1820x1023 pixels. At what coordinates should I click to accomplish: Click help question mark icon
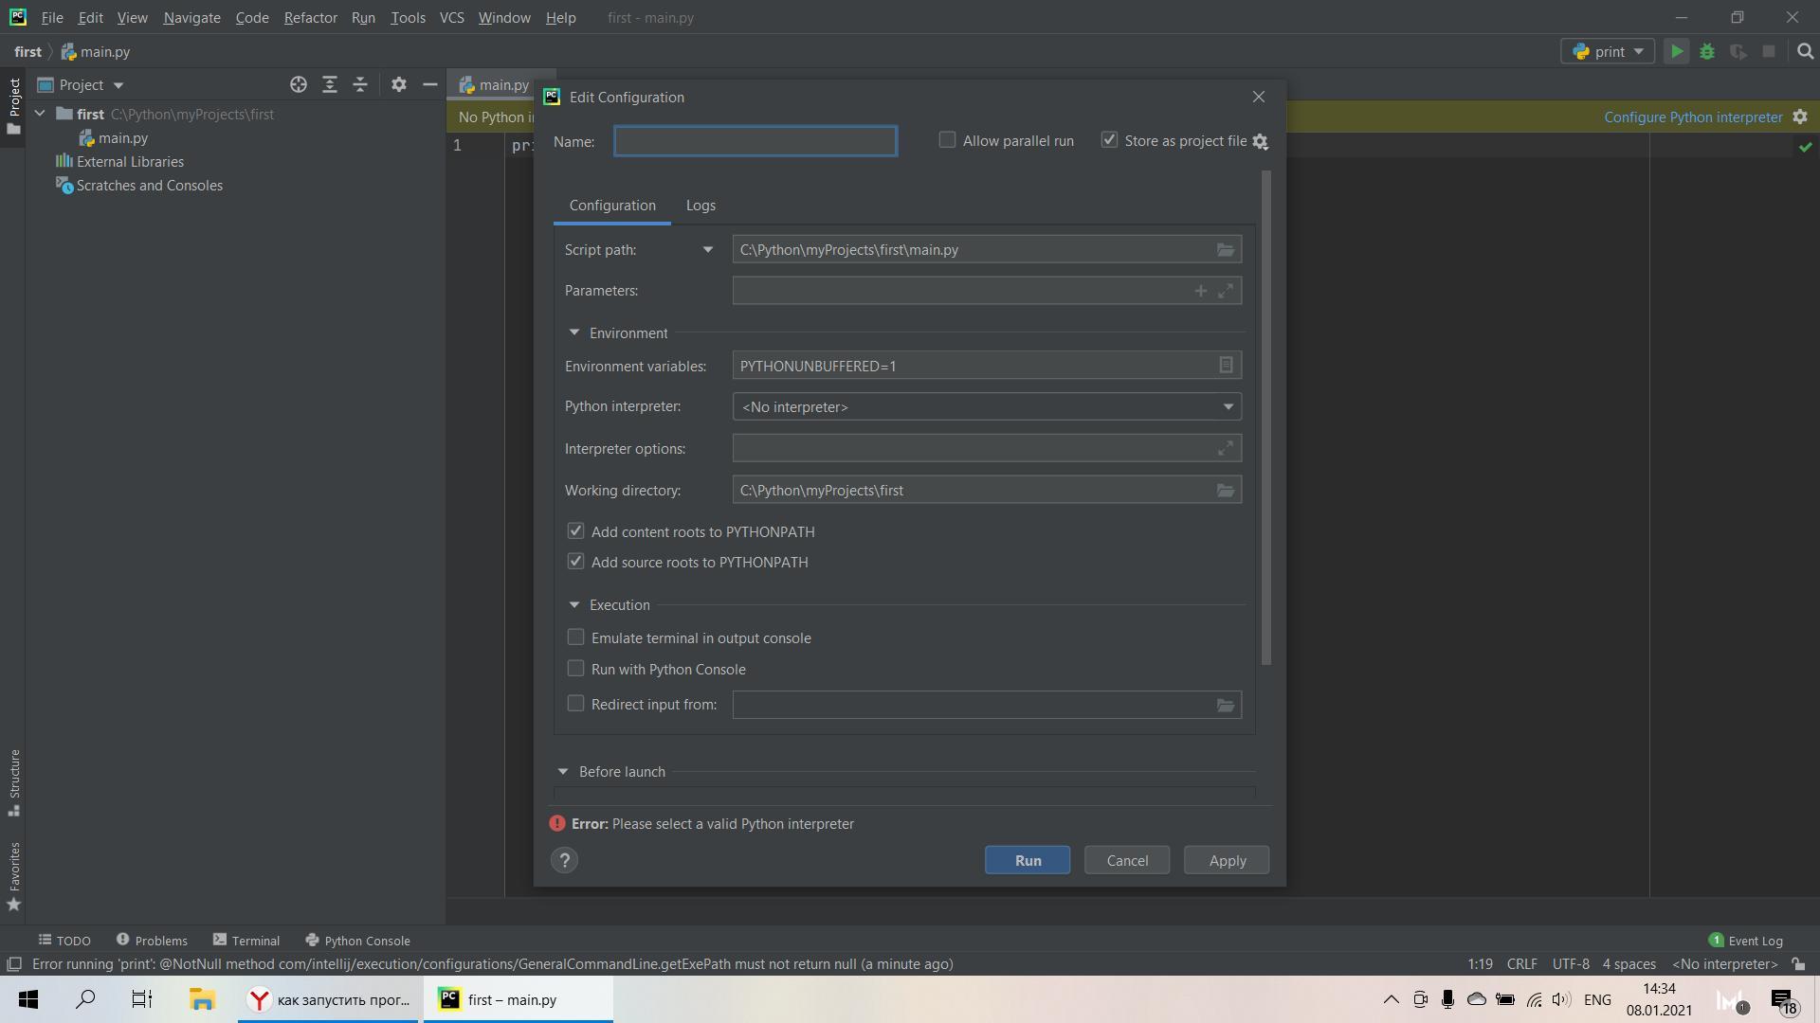565,861
